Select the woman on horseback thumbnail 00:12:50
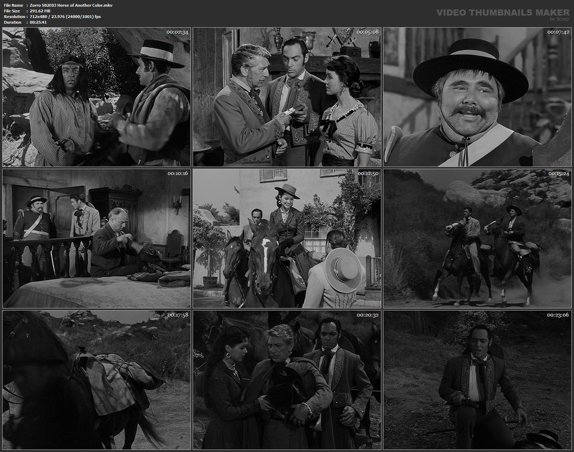Viewport: 574px width, 452px height. point(287,238)
